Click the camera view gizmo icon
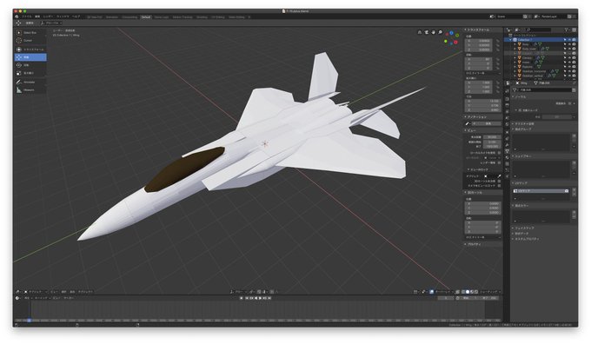Screen dimensions: 591x344 click(426, 32)
